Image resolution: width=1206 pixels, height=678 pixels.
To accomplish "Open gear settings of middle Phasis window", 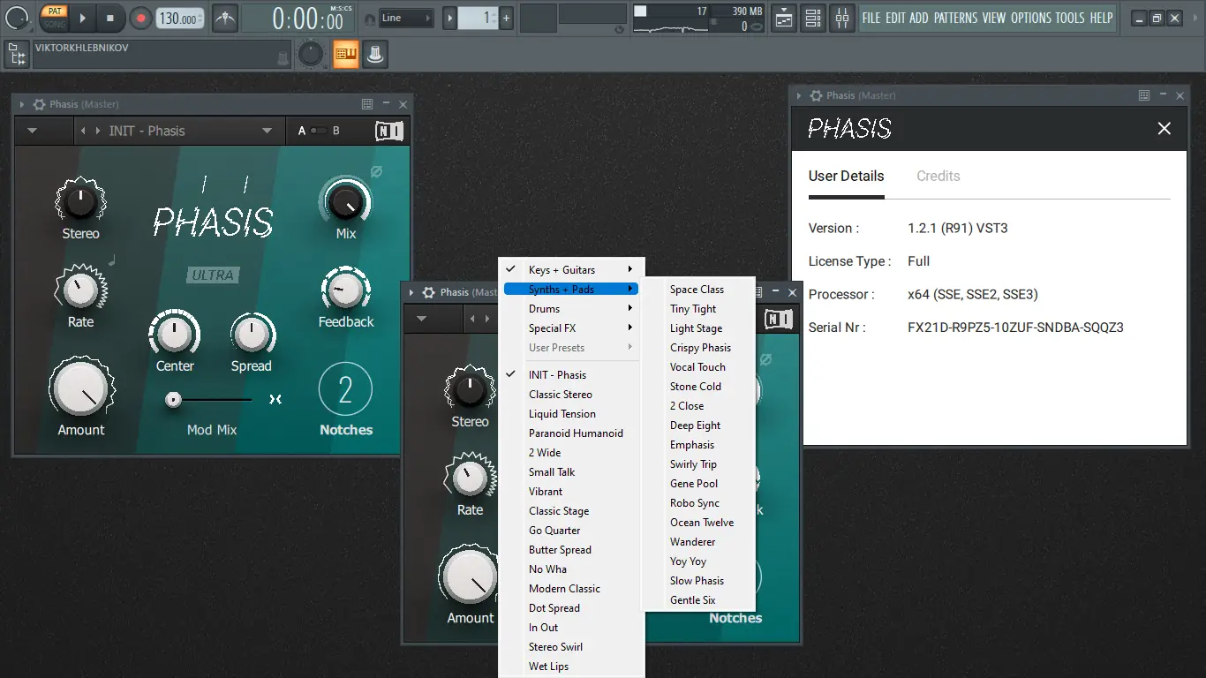I will tap(429, 292).
